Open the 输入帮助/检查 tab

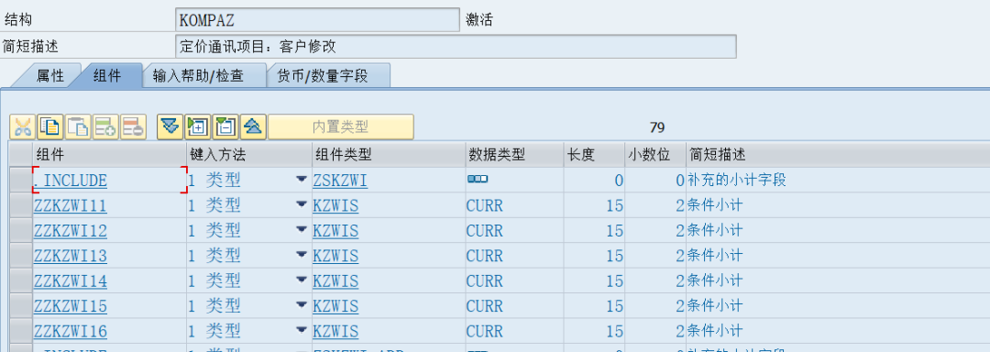point(198,76)
